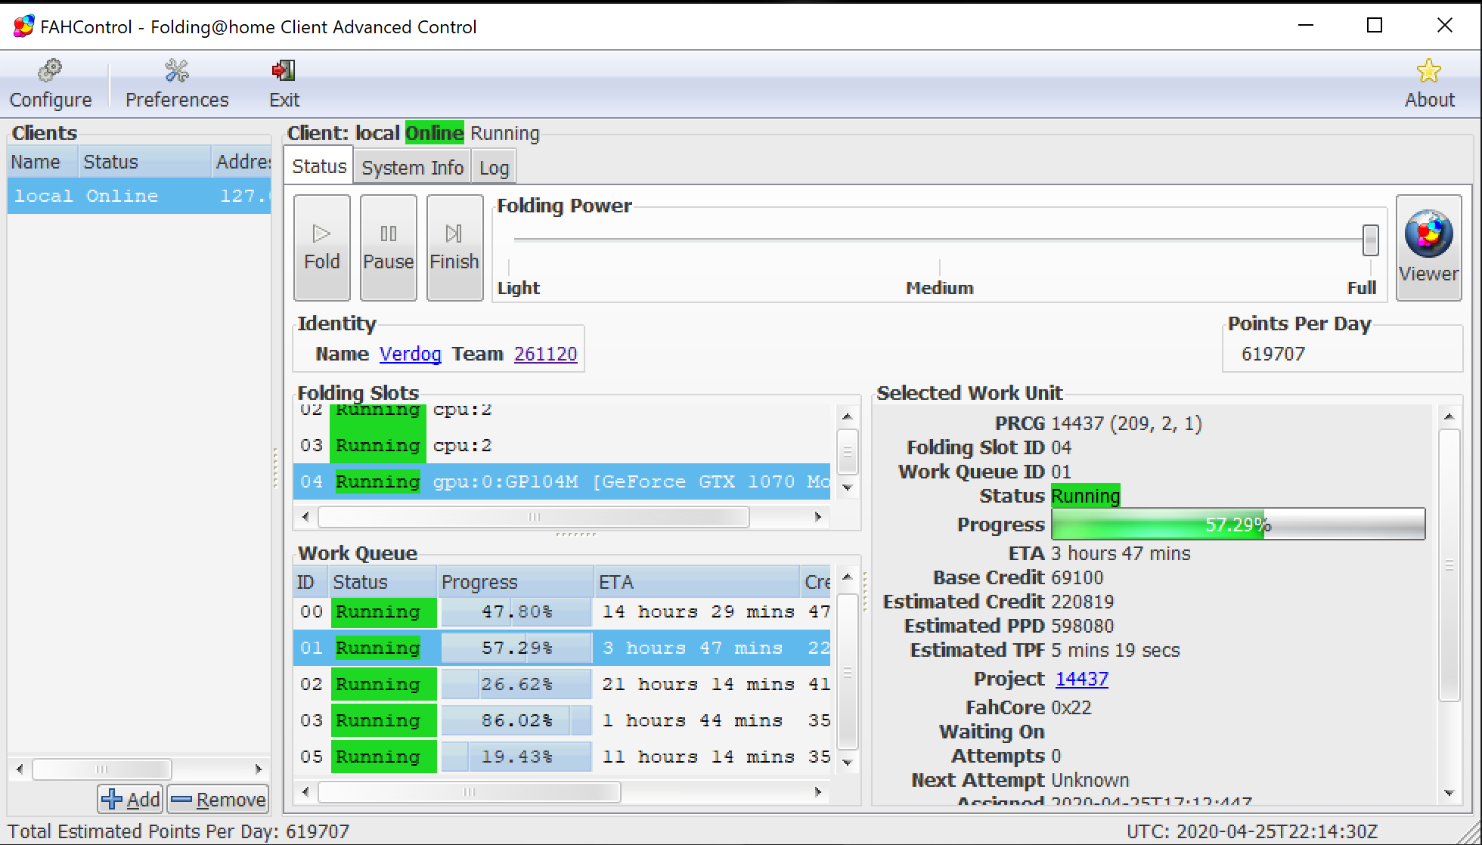Switch to the System Info tab
1482x845 pixels.
412,168
